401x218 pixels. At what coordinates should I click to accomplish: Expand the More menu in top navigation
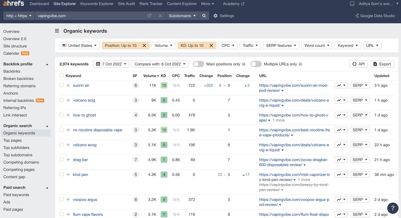click(x=208, y=4)
